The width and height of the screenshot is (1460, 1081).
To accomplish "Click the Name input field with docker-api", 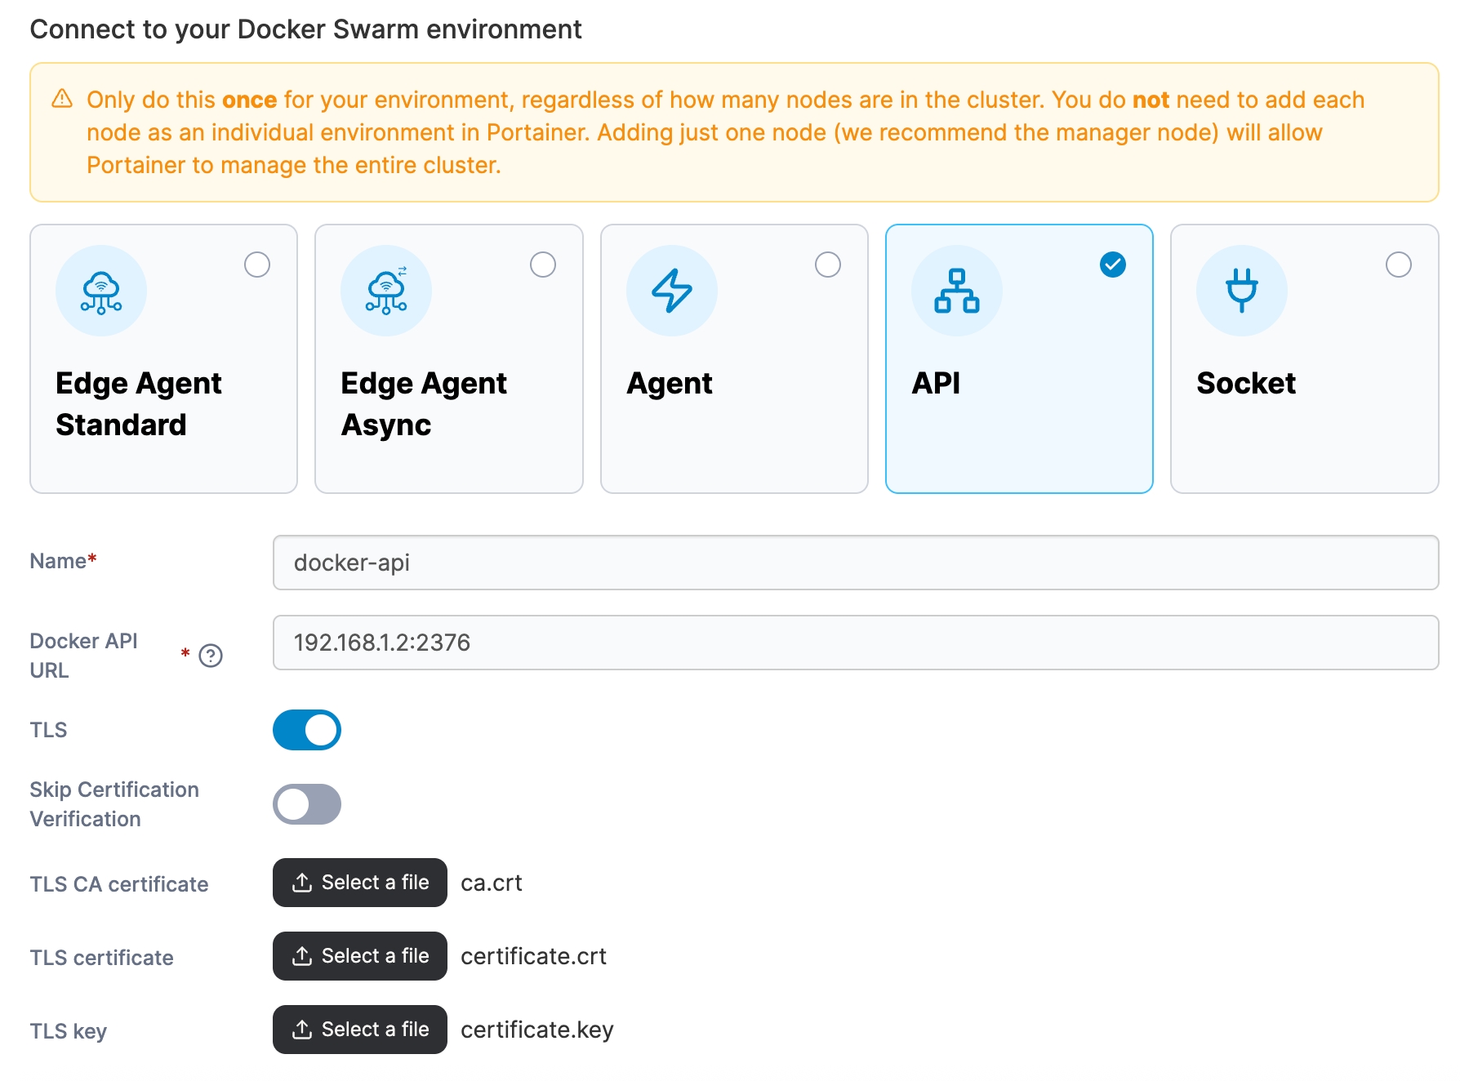I will pyautogui.click(x=855, y=563).
